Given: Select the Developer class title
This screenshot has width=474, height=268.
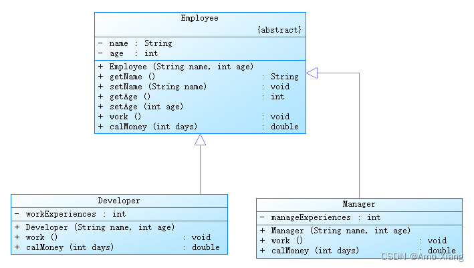Looking at the screenshot, I should pyautogui.click(x=119, y=201).
